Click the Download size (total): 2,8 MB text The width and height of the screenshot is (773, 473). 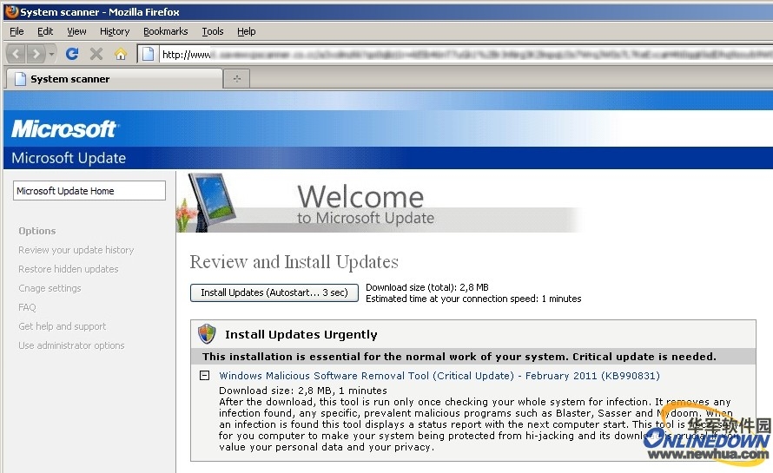[x=427, y=287]
